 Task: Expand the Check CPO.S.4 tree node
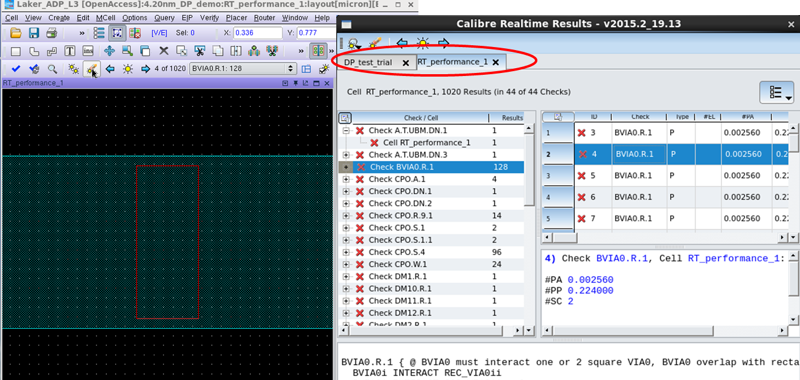pyautogui.click(x=346, y=252)
